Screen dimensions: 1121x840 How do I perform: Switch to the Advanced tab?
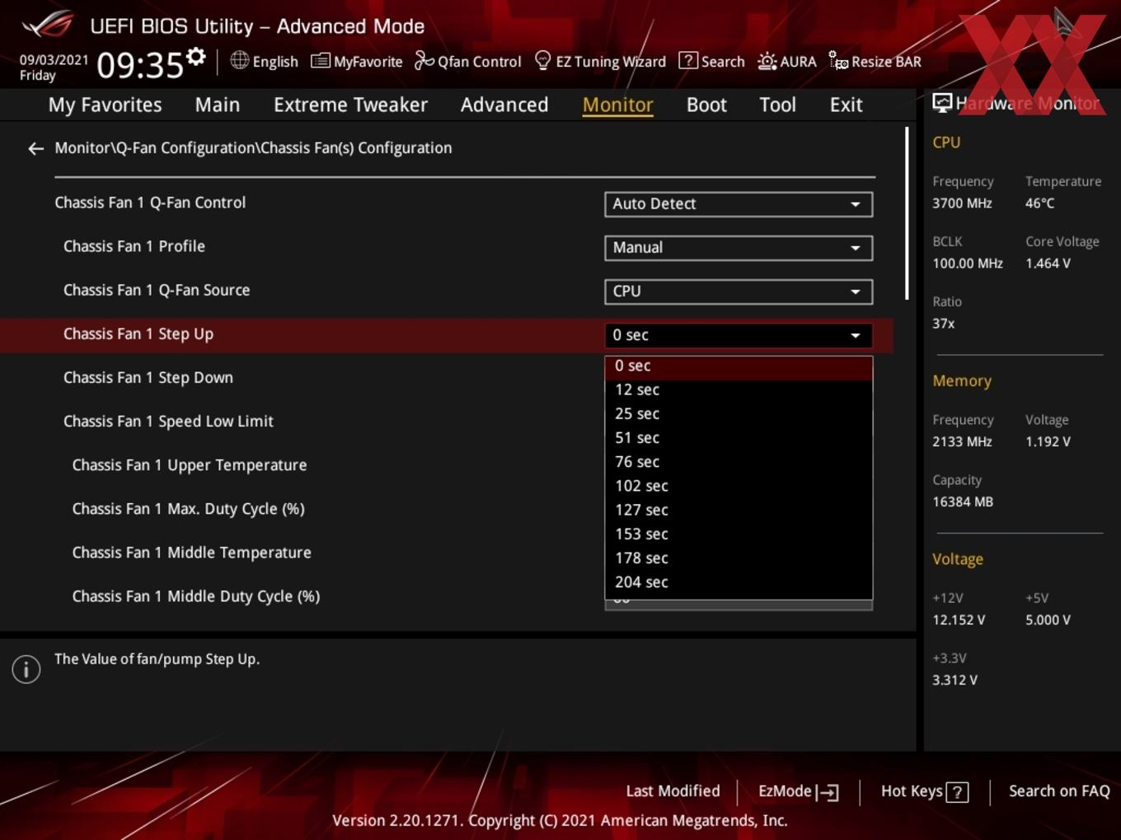point(504,105)
